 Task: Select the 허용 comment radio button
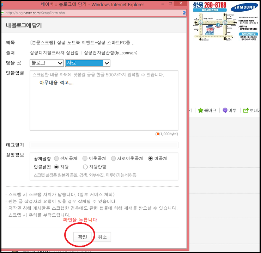(56, 167)
